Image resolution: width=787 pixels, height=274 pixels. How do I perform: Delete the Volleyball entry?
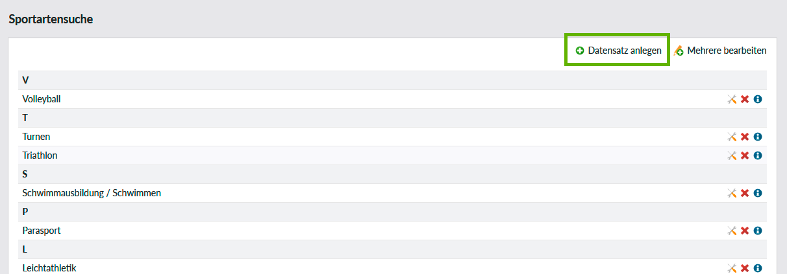point(745,100)
